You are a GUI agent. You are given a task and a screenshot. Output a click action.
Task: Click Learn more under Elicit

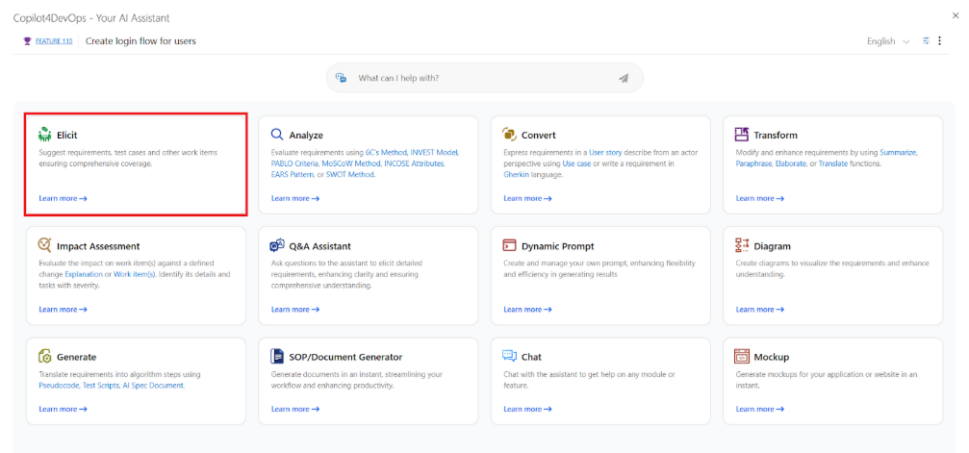coord(64,198)
